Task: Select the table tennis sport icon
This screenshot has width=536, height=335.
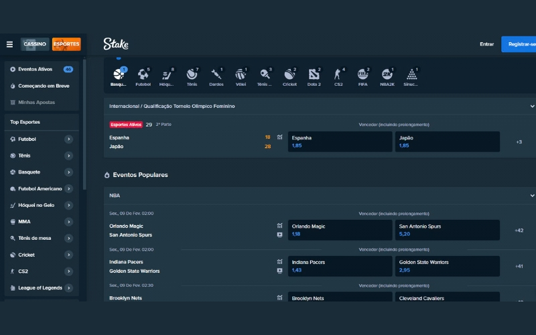Action: click(x=265, y=76)
